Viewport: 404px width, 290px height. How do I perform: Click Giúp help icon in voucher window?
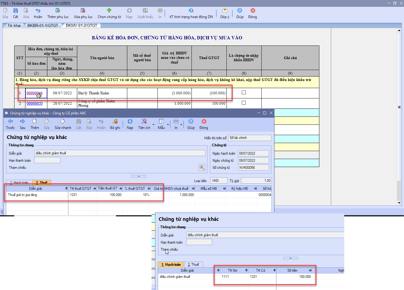[191, 121]
